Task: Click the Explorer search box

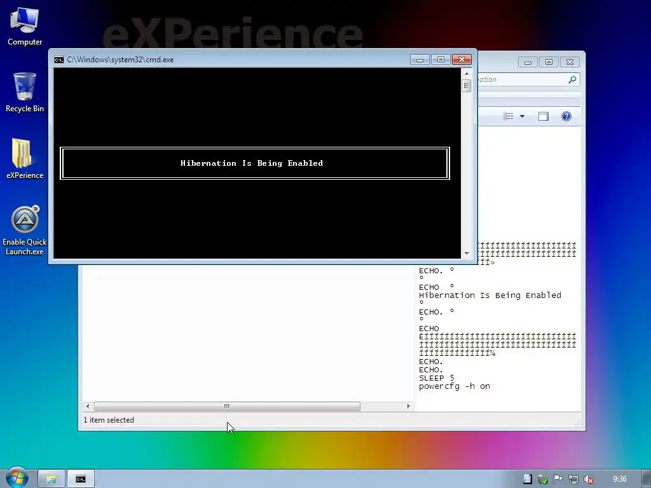Action: tap(528, 79)
